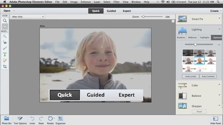Hide the adjustments panel
The width and height of the screenshot is (223, 125).
(x=216, y=120)
